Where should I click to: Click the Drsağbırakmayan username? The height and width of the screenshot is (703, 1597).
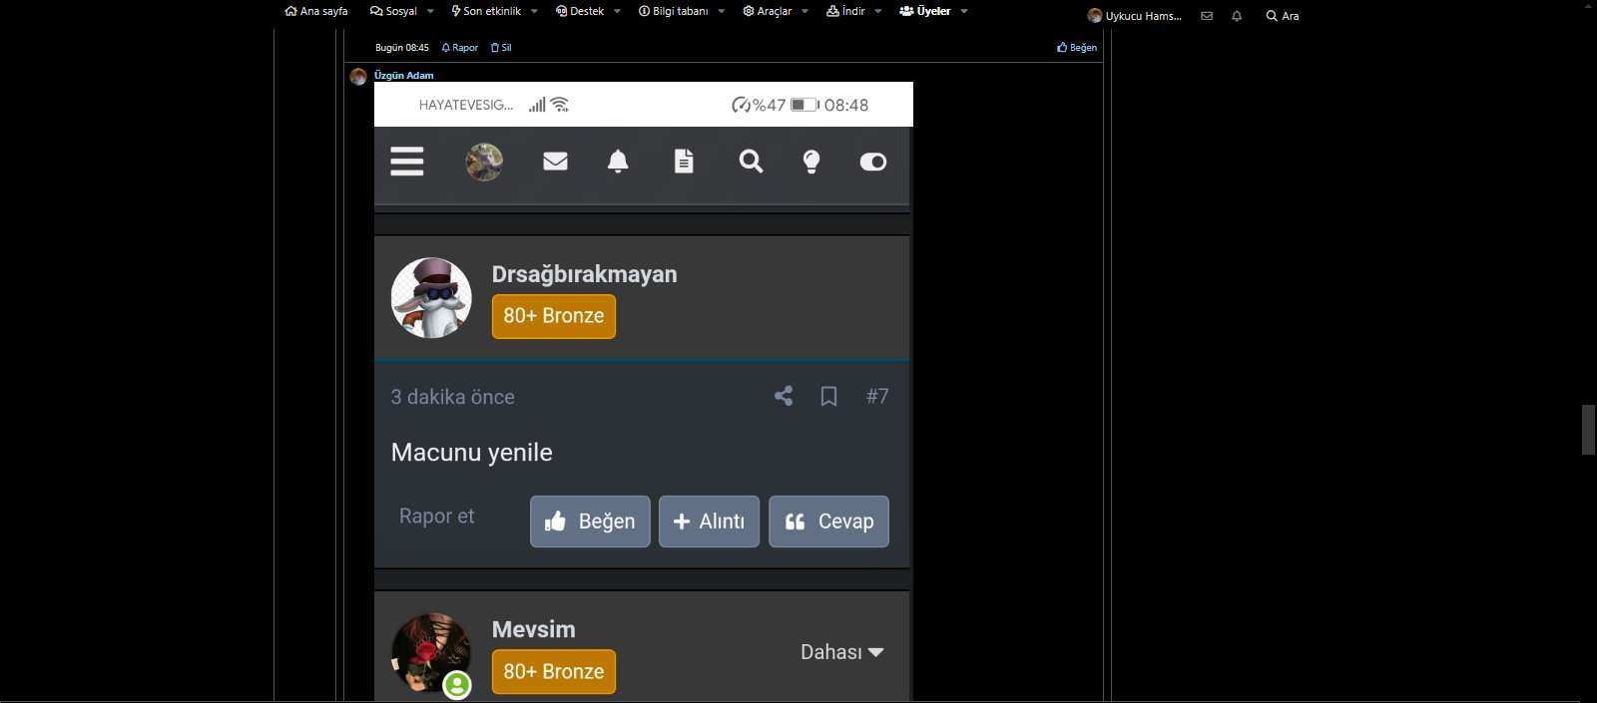pyautogui.click(x=584, y=274)
